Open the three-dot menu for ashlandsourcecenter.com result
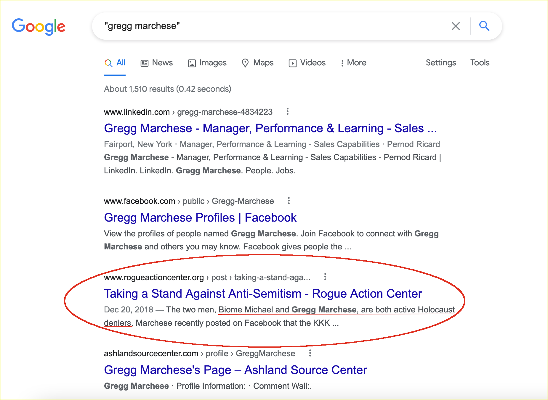This screenshot has width=548, height=400. (x=310, y=353)
